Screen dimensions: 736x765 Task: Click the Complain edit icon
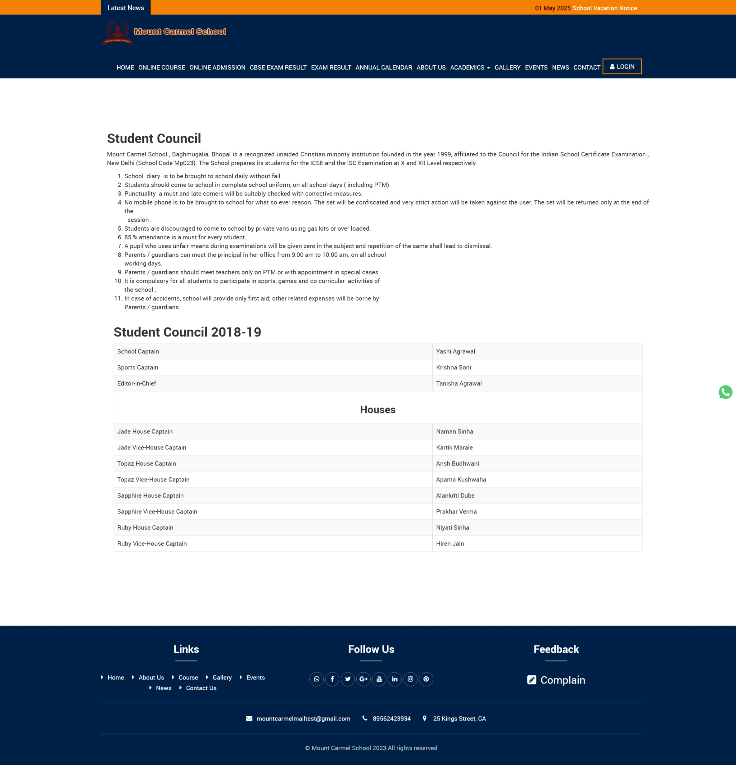pyautogui.click(x=531, y=680)
